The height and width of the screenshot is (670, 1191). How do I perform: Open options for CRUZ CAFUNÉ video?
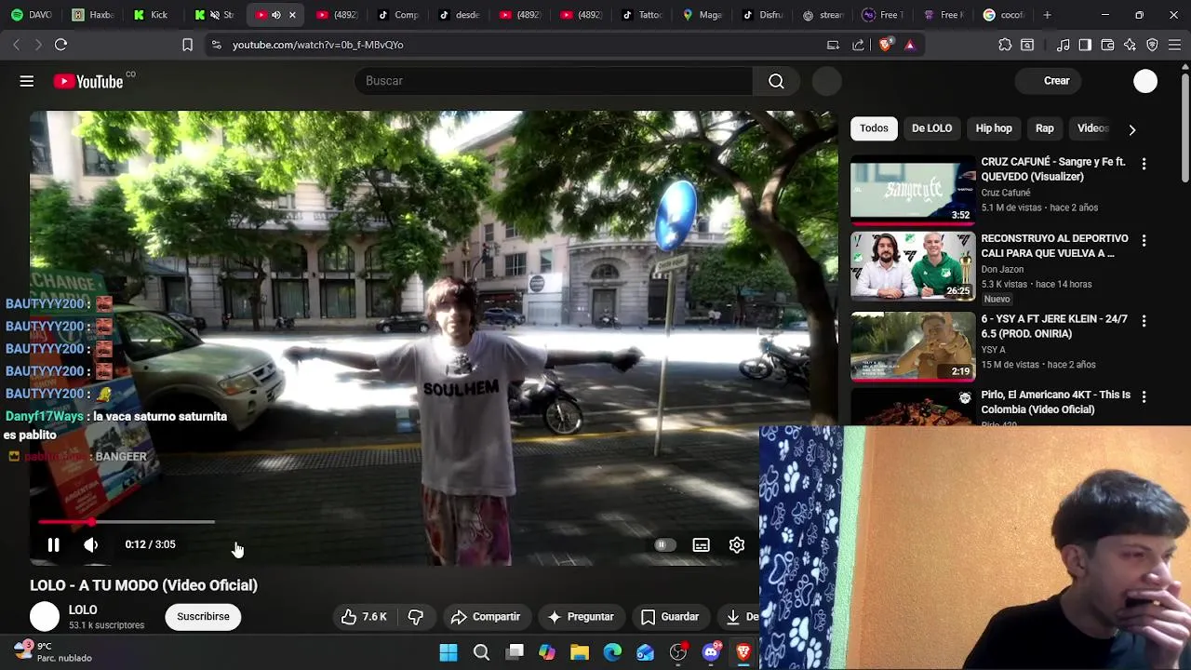1144,164
